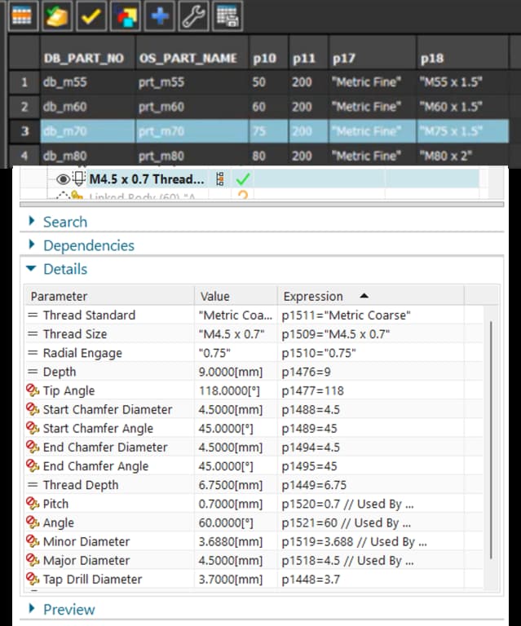Open the wrench settings icon
This screenshot has width=521, height=626.
click(x=193, y=15)
